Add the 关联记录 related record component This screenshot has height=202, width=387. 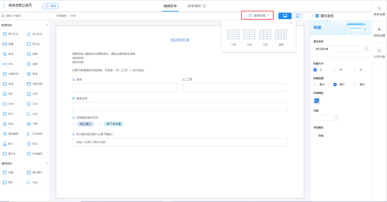(37, 84)
